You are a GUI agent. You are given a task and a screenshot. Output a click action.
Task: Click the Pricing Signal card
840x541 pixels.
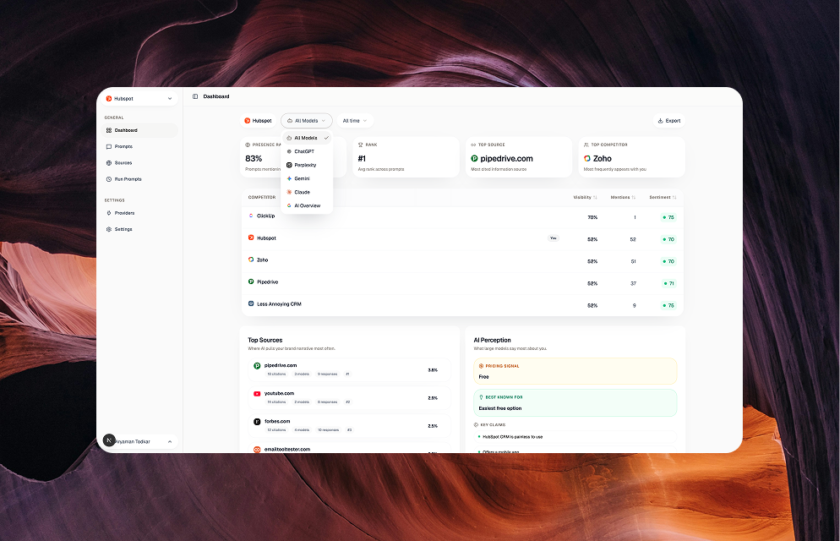tap(575, 371)
